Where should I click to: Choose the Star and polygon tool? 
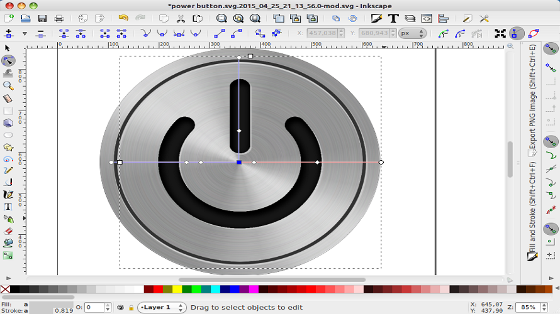coord(8,147)
